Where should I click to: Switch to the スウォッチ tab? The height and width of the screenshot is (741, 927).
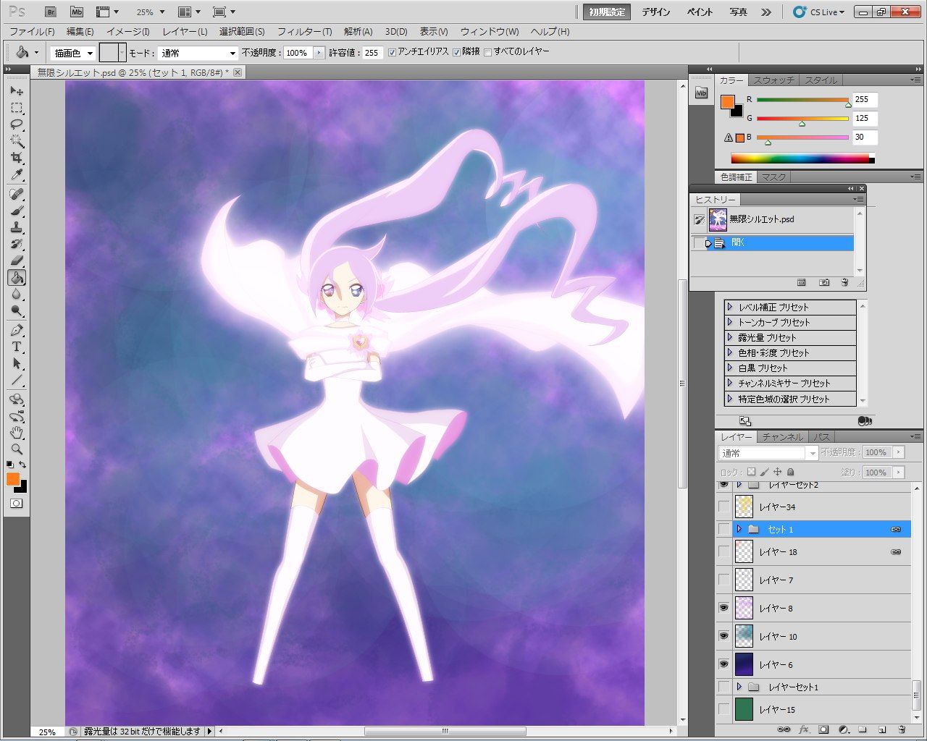773,80
